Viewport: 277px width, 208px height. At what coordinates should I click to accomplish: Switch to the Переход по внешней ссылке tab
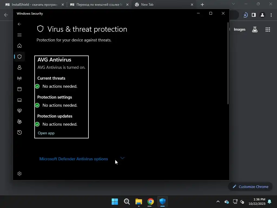[x=99, y=5]
